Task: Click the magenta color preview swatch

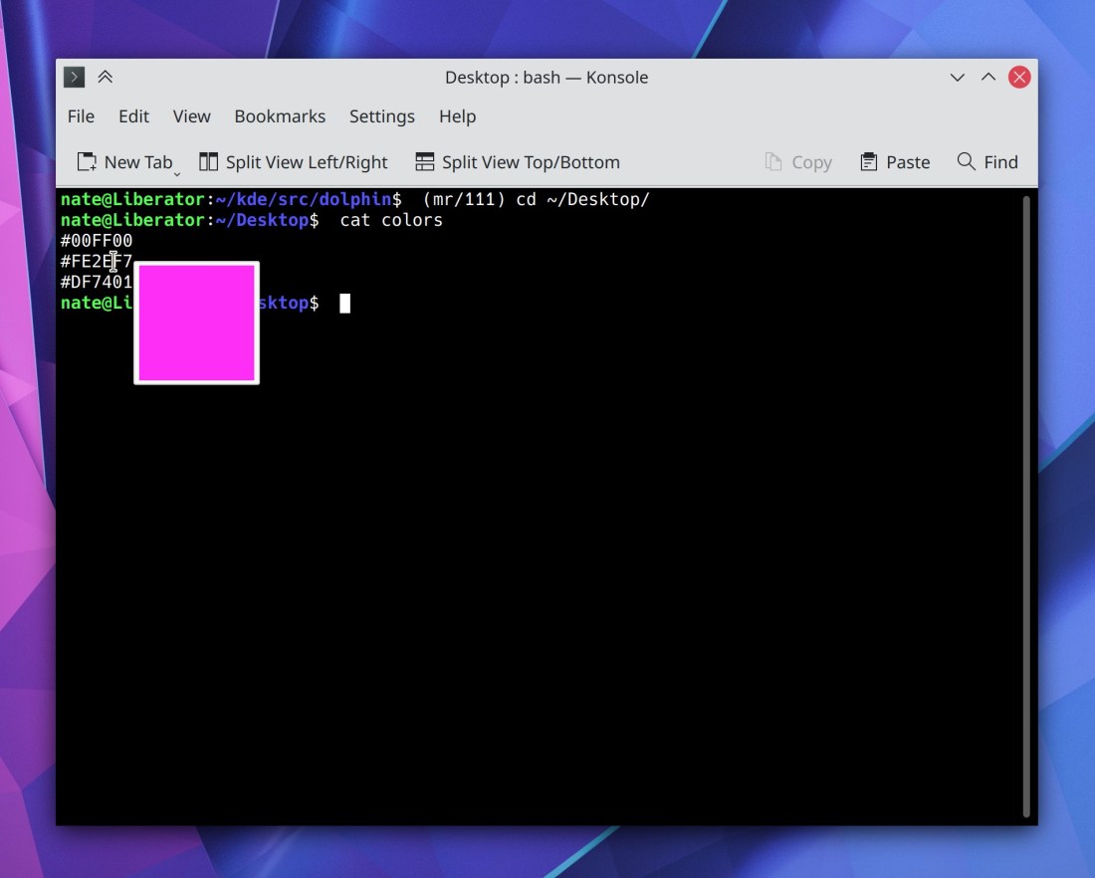Action: tap(197, 323)
